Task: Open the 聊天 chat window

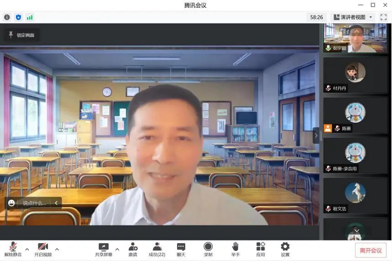Action: coord(181,249)
